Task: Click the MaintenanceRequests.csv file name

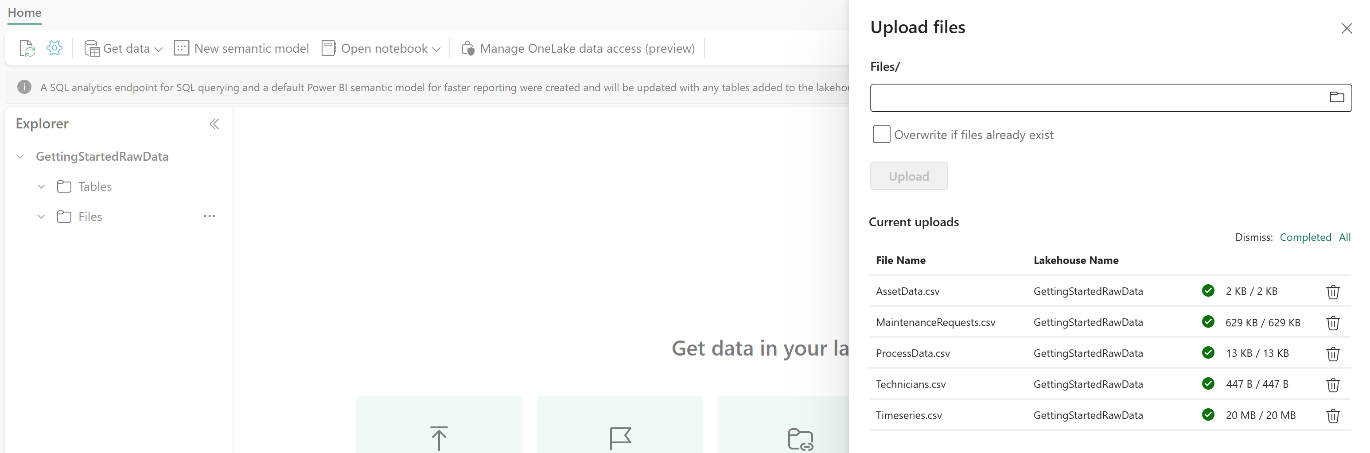Action: [935, 322]
